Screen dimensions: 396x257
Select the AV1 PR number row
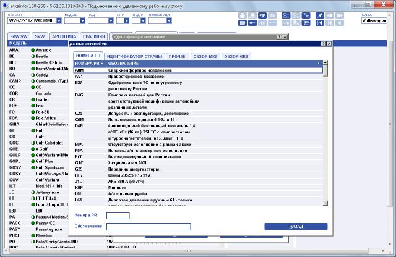(x=198, y=77)
